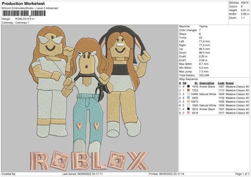The width and height of the screenshot is (251, 177).
Task: Select the white swatch in stop row 10449
Action: [x=188, y=94]
